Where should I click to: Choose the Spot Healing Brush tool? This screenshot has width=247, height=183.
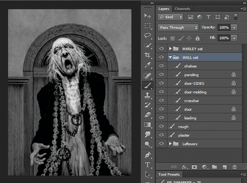pos(147,76)
